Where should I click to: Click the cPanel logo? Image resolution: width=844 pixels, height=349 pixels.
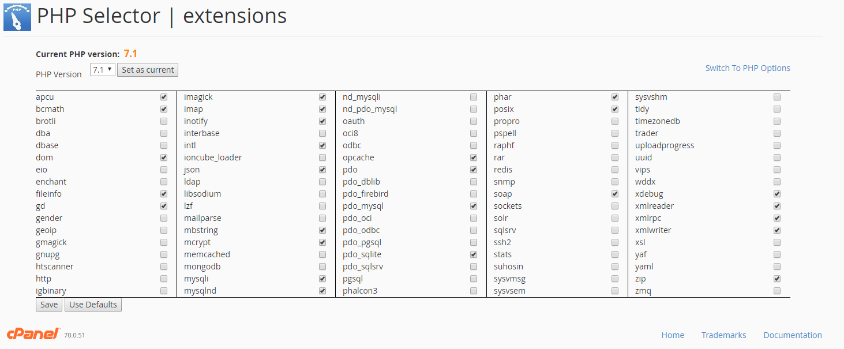[x=33, y=334]
